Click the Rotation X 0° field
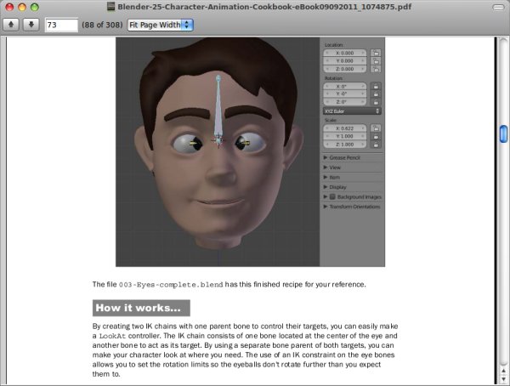Viewport: 510px width, 386px height. pos(345,86)
